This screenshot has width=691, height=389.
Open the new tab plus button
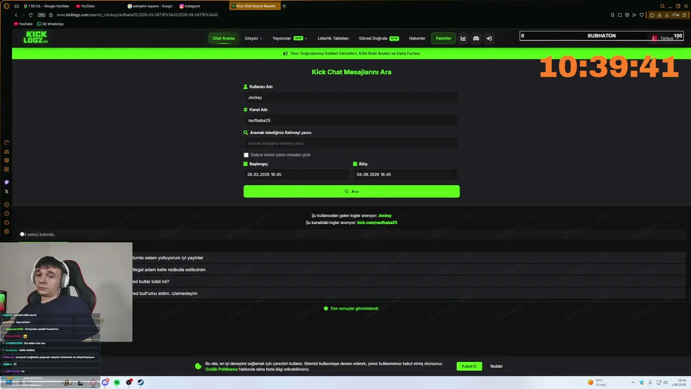[x=284, y=6]
